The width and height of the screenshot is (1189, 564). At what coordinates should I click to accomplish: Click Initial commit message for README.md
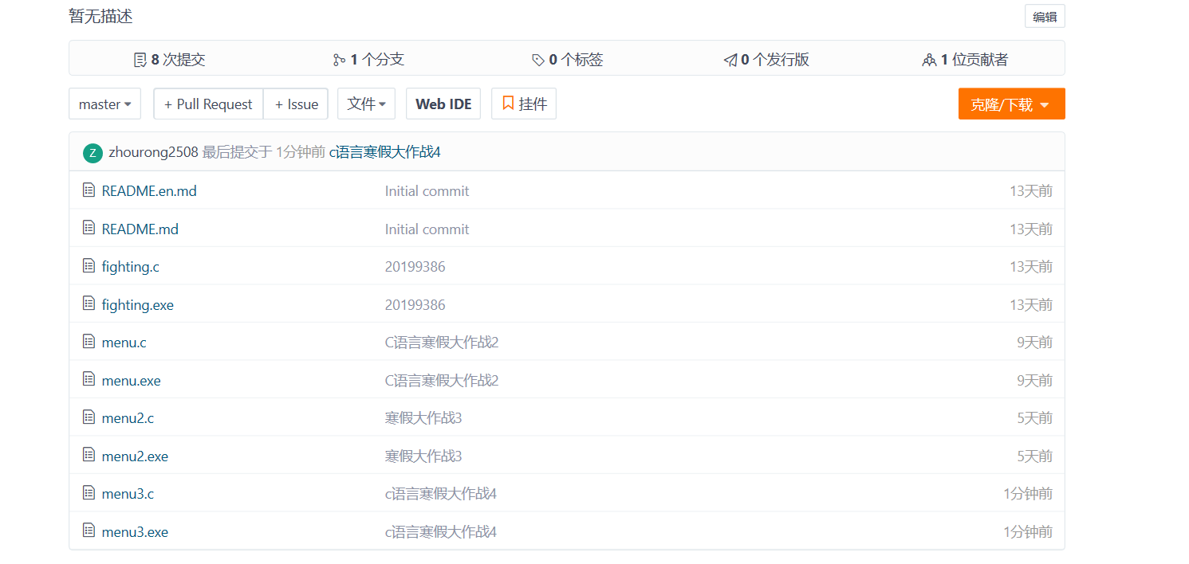coord(427,229)
